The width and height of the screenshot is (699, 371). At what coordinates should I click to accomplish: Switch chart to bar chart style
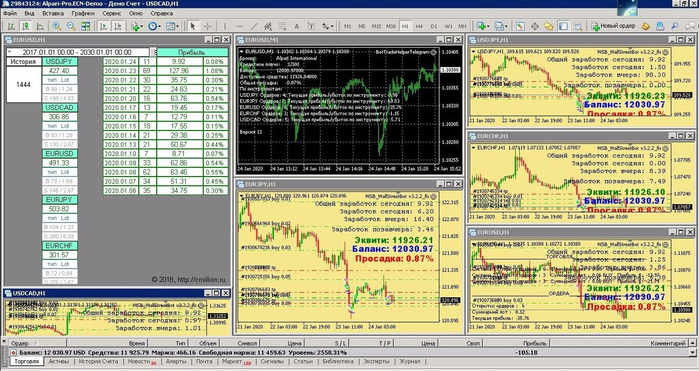(11, 26)
